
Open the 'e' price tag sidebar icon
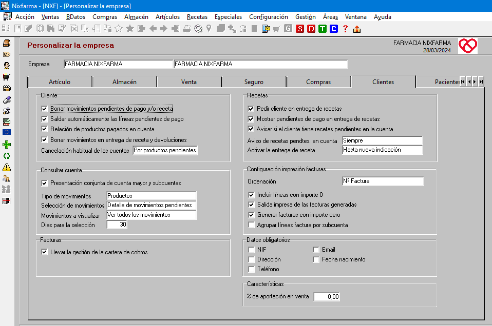click(7, 54)
